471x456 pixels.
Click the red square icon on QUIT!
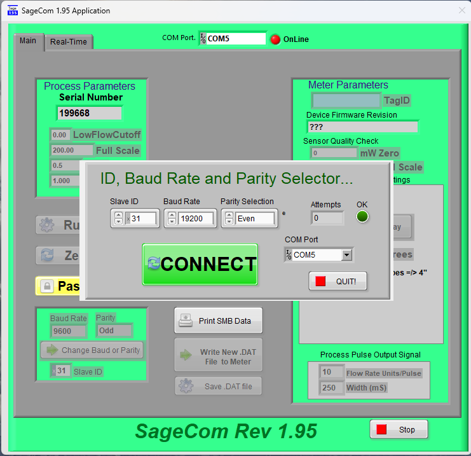click(x=320, y=281)
